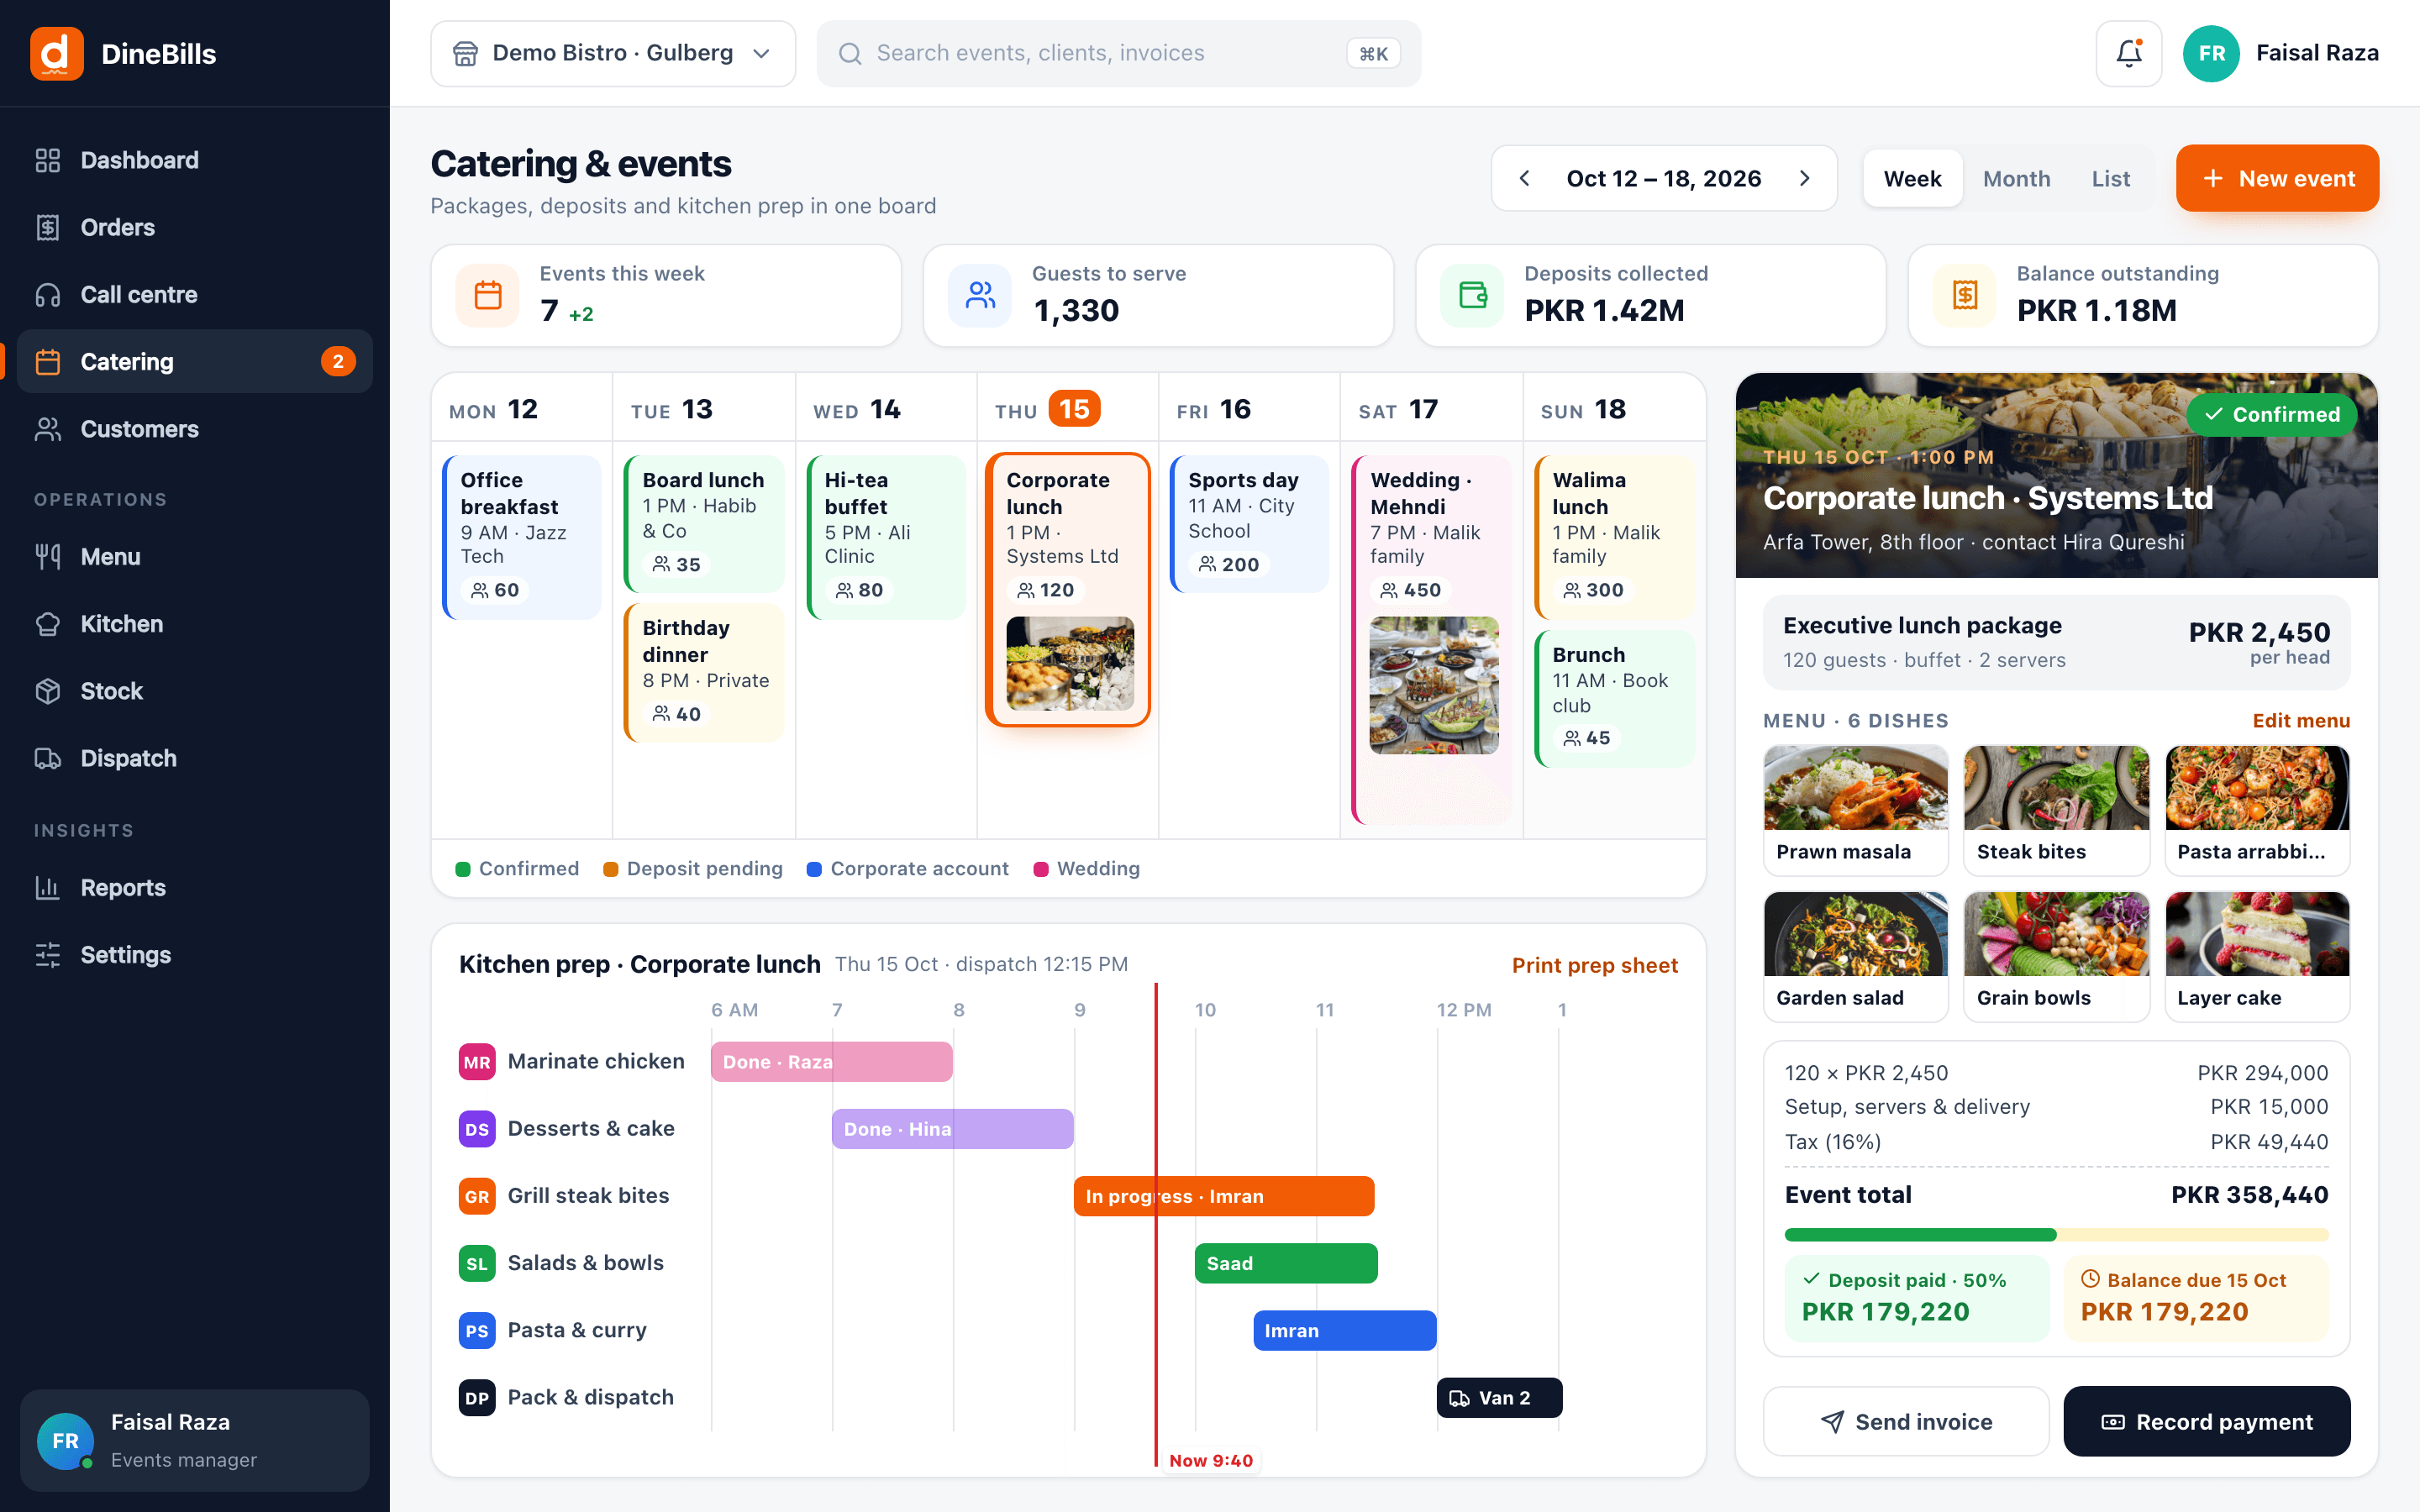This screenshot has width=2420, height=1512.
Task: Click the Guests to serve people icon
Action: [980, 295]
